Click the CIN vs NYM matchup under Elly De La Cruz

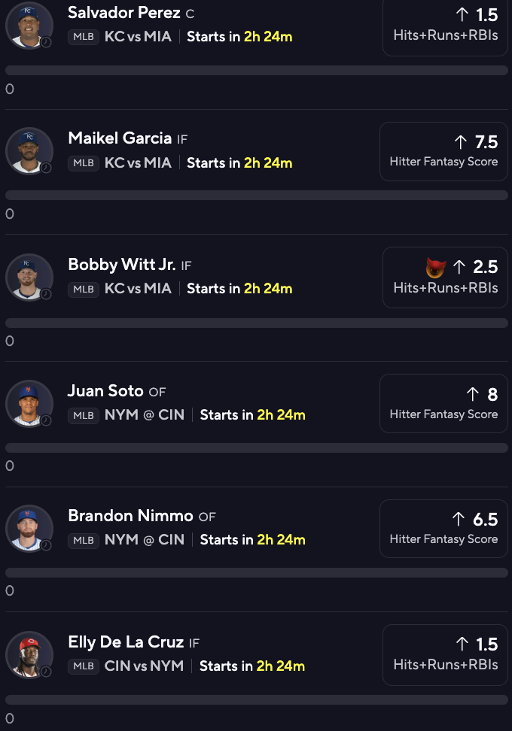(145, 666)
